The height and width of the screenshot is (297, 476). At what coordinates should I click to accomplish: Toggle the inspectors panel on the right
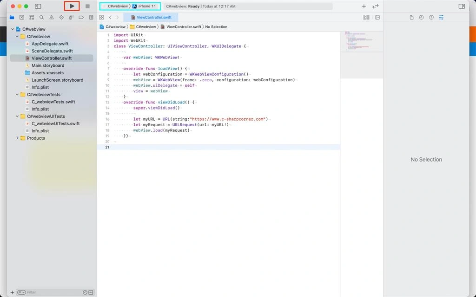462,6
